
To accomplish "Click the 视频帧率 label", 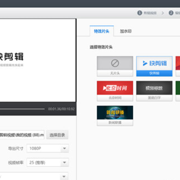I will pos(15,162).
